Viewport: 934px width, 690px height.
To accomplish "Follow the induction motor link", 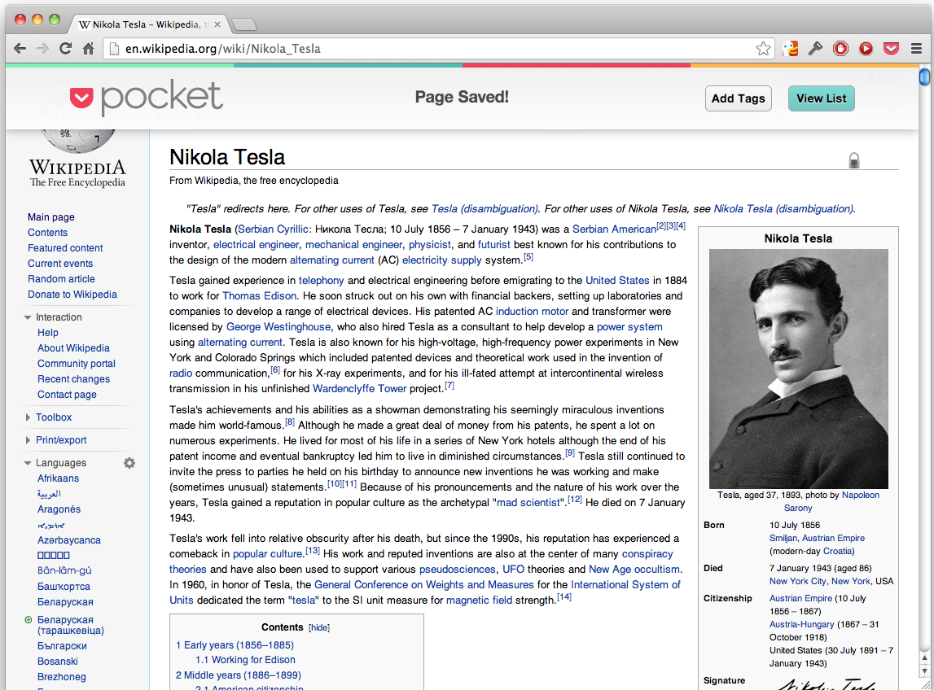I will pyautogui.click(x=532, y=312).
